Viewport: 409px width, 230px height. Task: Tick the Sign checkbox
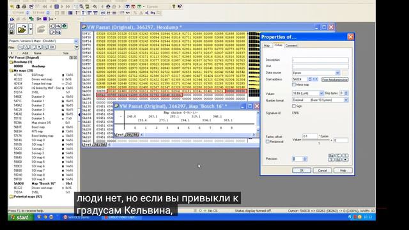(x=294, y=106)
